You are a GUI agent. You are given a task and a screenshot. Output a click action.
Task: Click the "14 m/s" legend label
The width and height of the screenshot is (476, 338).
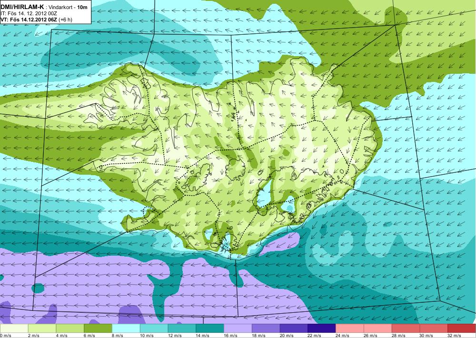coord(203,336)
